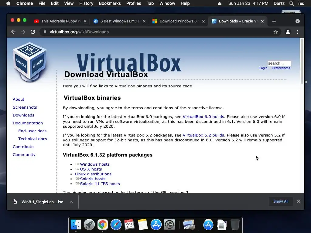Close the This Adorable Puppy tab
This screenshot has height=233, width=311.
click(x=85, y=21)
